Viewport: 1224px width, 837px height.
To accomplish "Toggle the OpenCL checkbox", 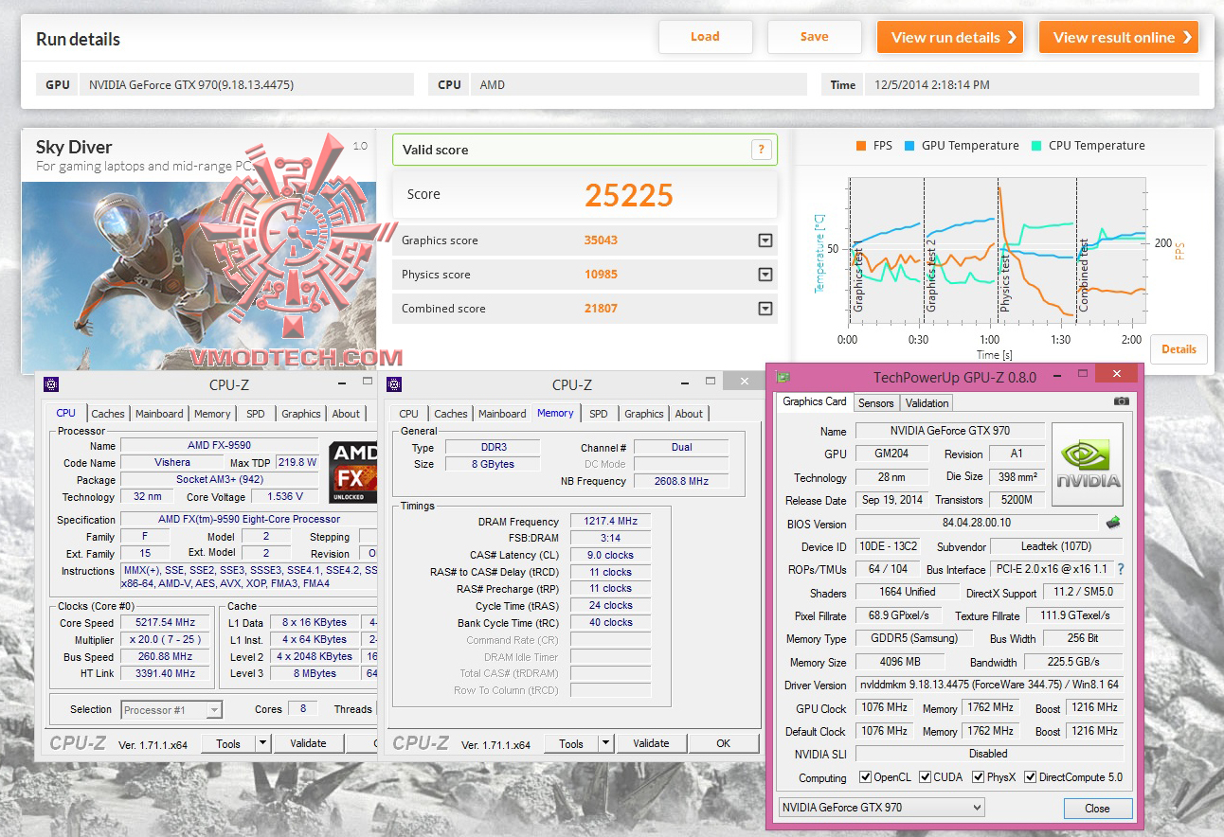I will click(x=865, y=777).
